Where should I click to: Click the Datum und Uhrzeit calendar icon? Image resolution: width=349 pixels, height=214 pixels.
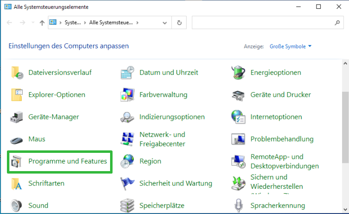(127, 72)
